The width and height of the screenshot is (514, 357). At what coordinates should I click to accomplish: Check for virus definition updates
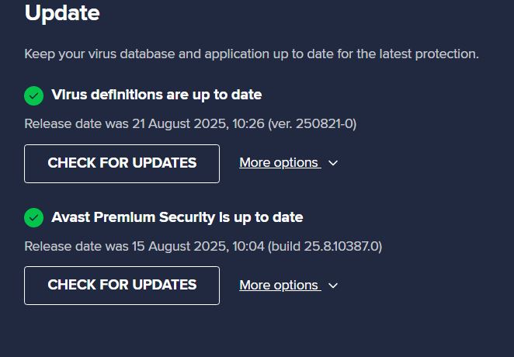(122, 164)
